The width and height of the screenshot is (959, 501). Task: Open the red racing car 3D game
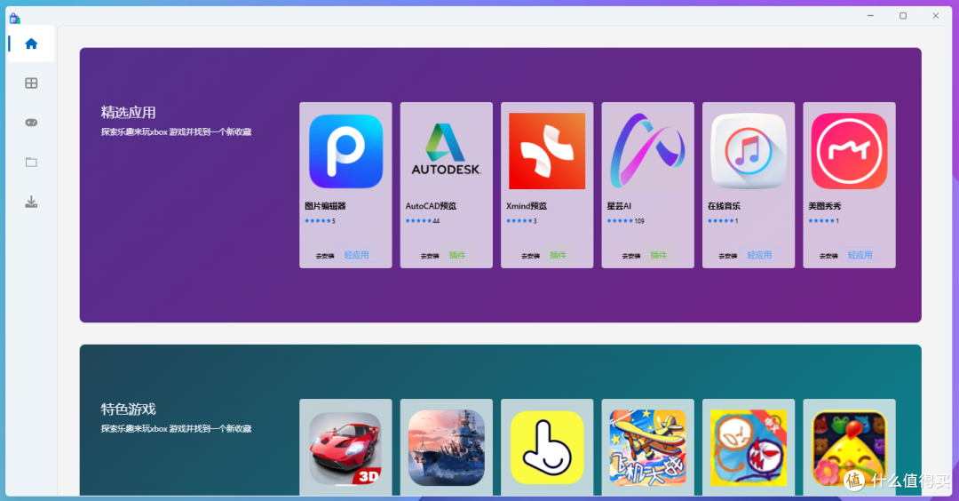click(345, 448)
